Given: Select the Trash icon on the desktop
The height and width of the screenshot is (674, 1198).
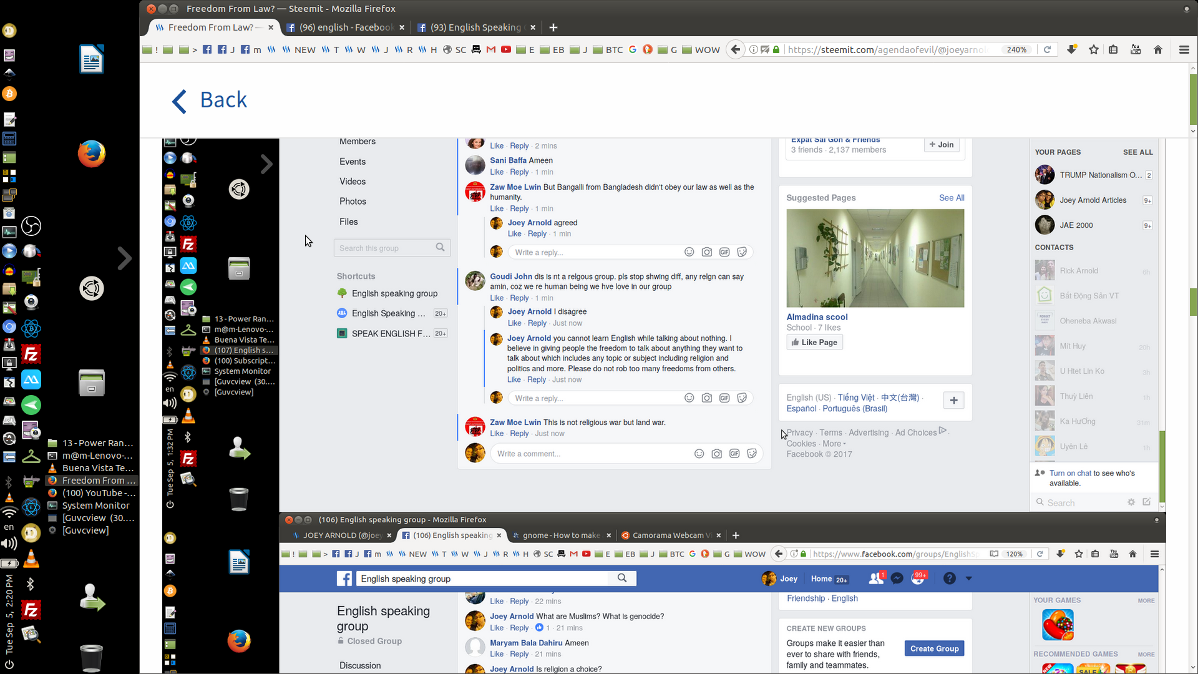Looking at the screenshot, I should click(91, 658).
